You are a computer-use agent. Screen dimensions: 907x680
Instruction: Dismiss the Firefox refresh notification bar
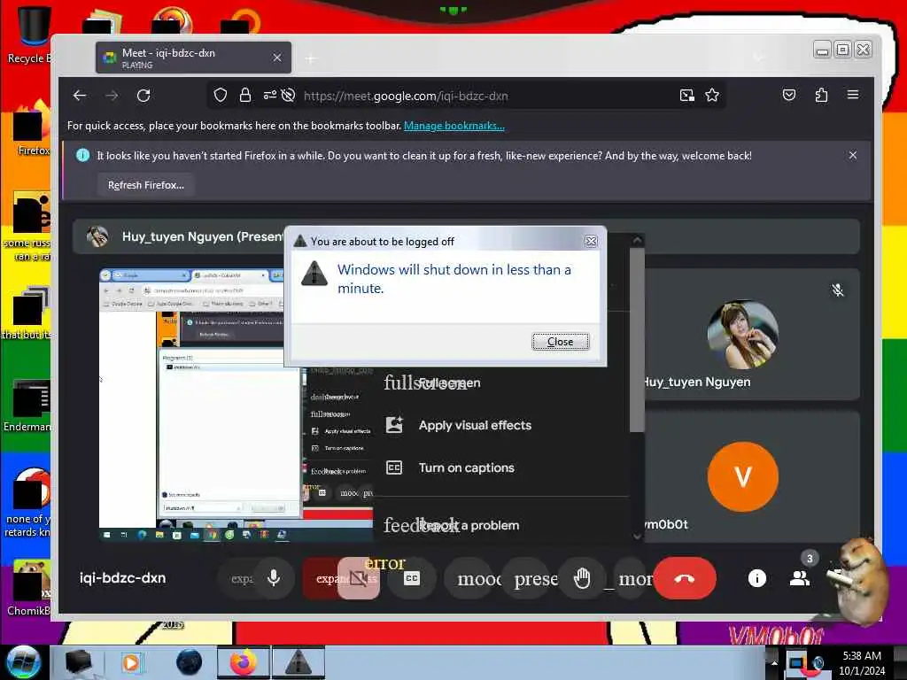pos(853,155)
